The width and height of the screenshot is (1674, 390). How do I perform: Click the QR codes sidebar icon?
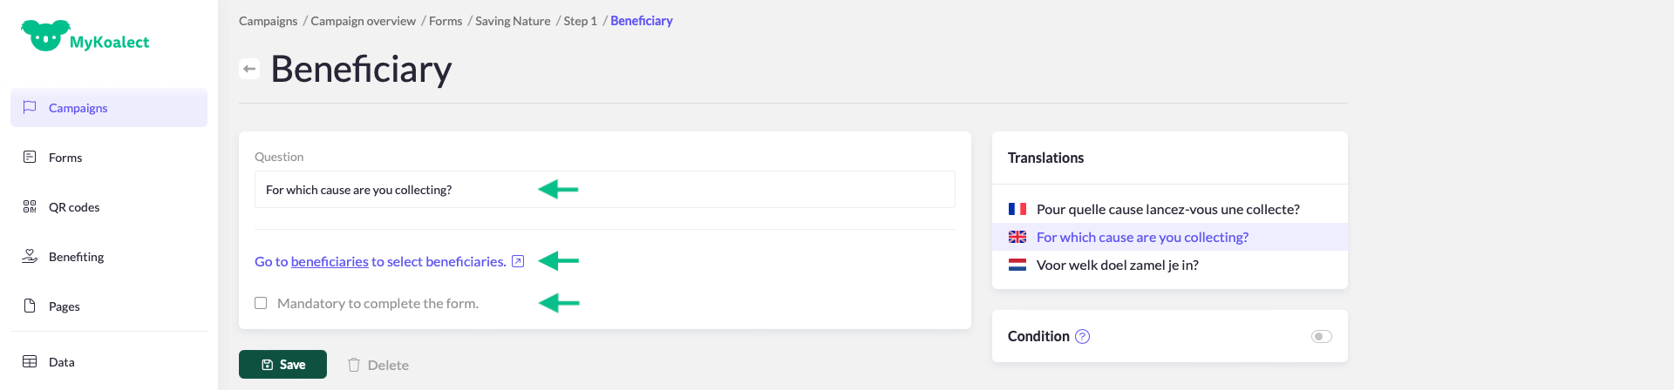pyautogui.click(x=30, y=206)
